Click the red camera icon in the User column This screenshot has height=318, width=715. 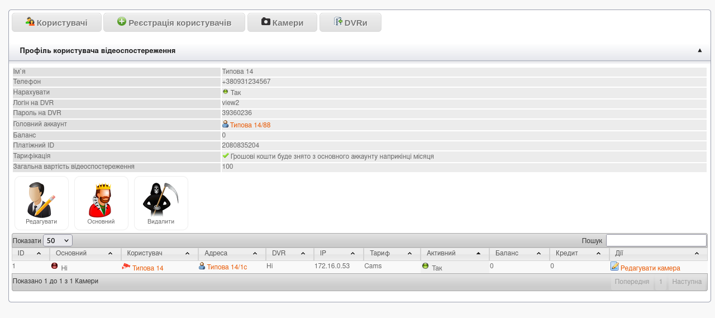126,267
